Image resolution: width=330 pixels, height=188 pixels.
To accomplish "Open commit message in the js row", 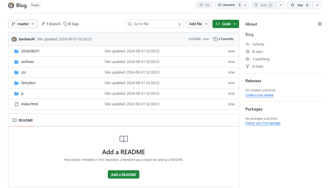I will (132, 94).
